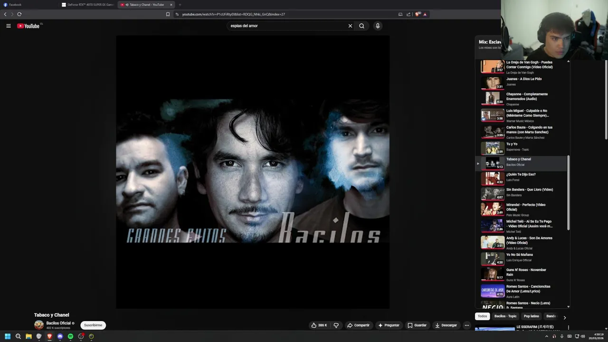Bookmark this page with the address bar icon
Screen dimensions: 608x342
[x=168, y=14]
